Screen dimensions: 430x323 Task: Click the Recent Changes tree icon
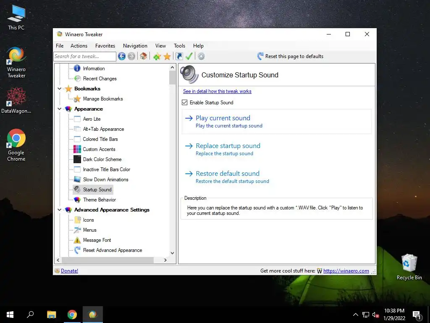click(77, 79)
